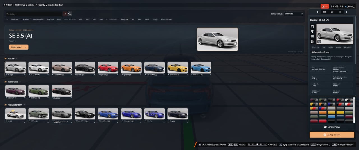Click the Zastąp obecny button
Viewport: 359px width, 150px height.
(332, 135)
